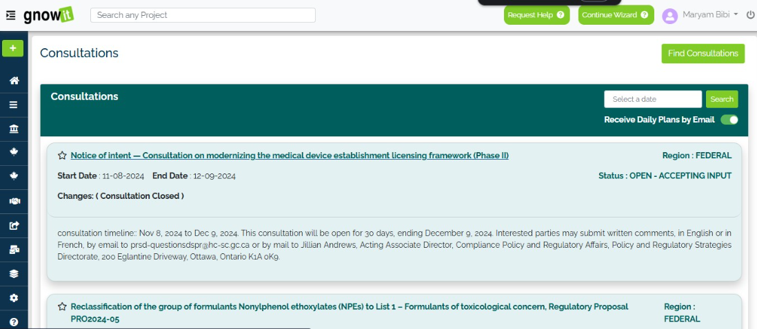
Task: Click the Continue Wizard button
Action: click(x=615, y=15)
